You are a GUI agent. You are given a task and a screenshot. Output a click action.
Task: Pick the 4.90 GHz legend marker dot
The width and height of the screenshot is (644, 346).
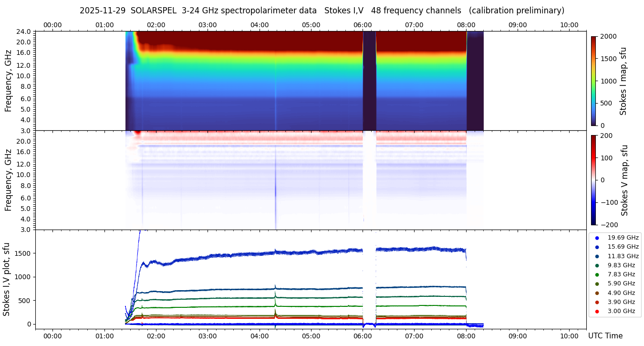pyautogui.click(x=597, y=293)
